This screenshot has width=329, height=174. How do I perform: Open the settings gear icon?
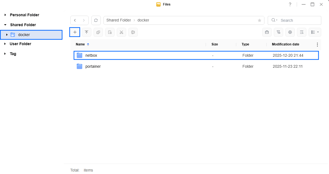[290, 32]
